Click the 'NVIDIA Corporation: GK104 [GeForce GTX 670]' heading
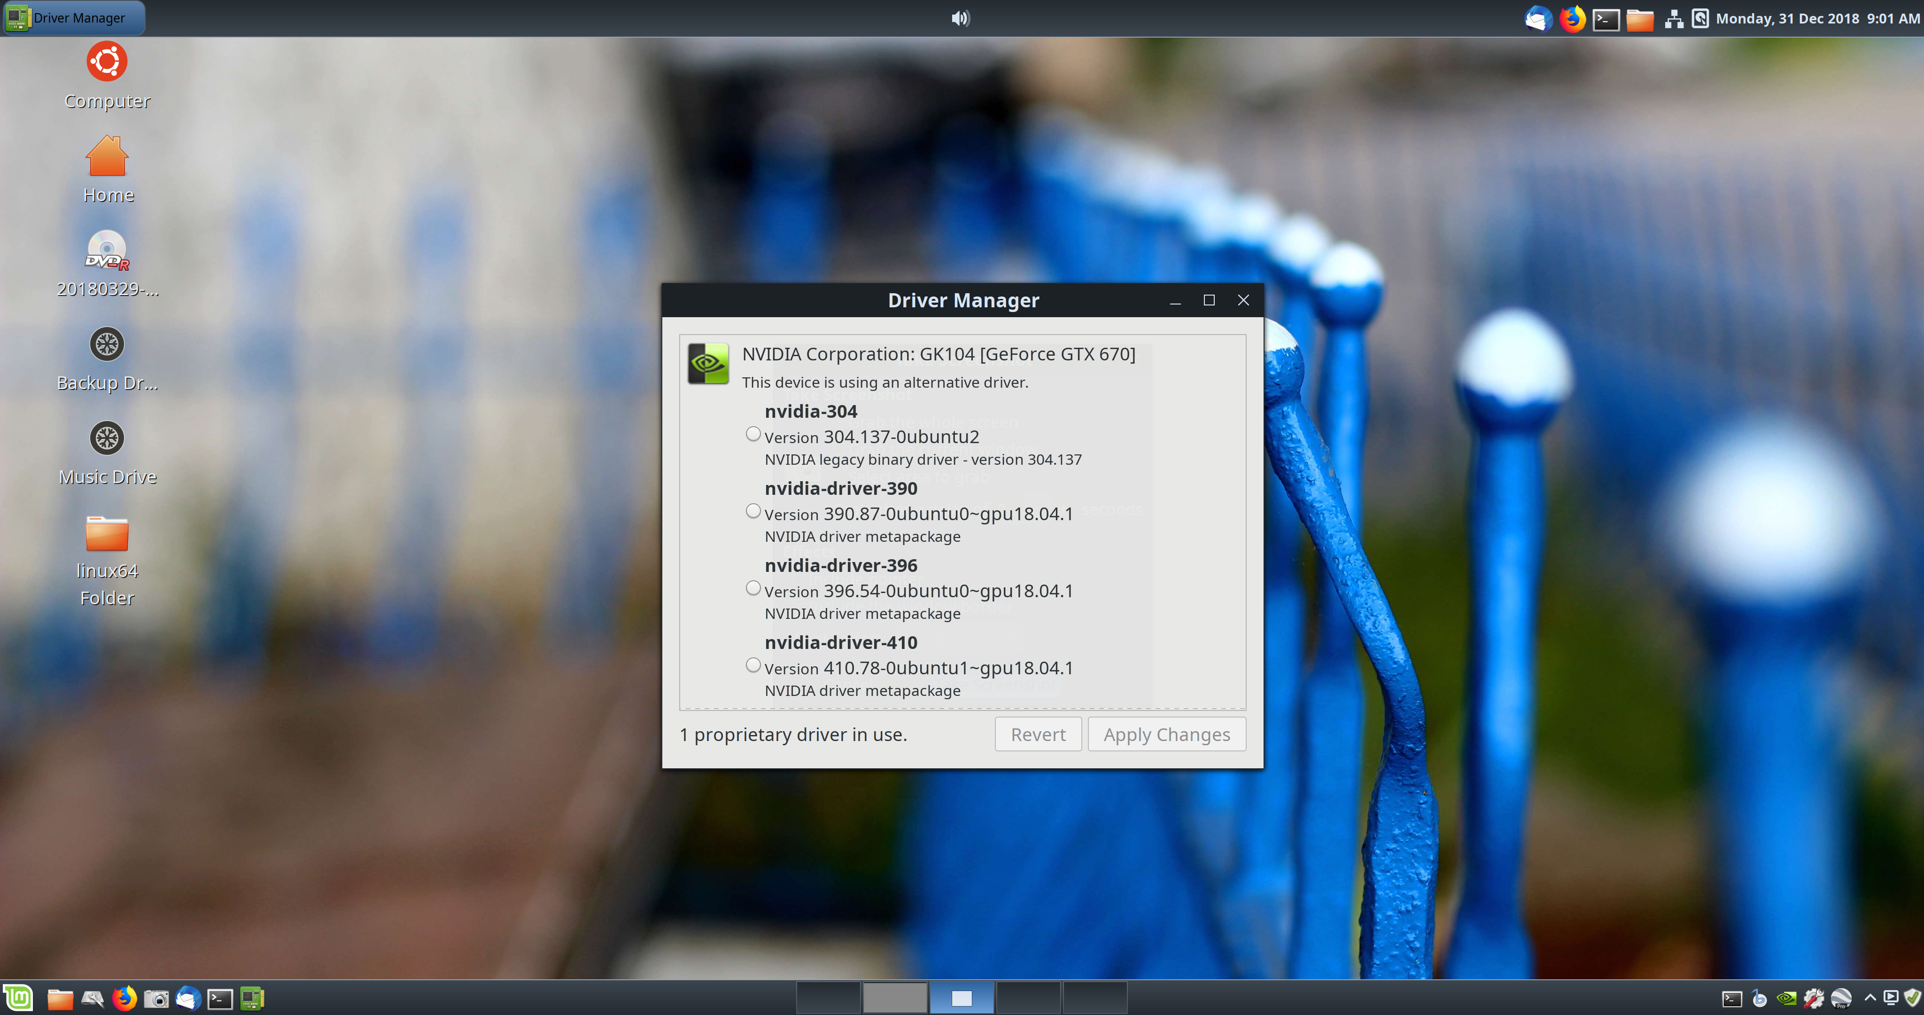The image size is (1924, 1015). click(939, 354)
